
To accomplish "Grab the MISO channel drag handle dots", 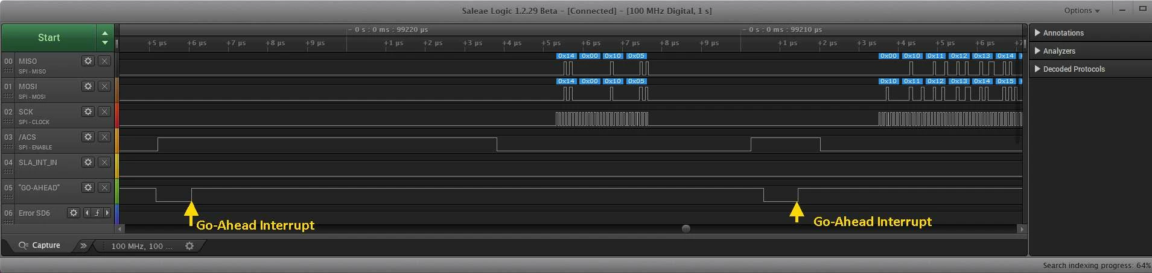I will (8, 71).
